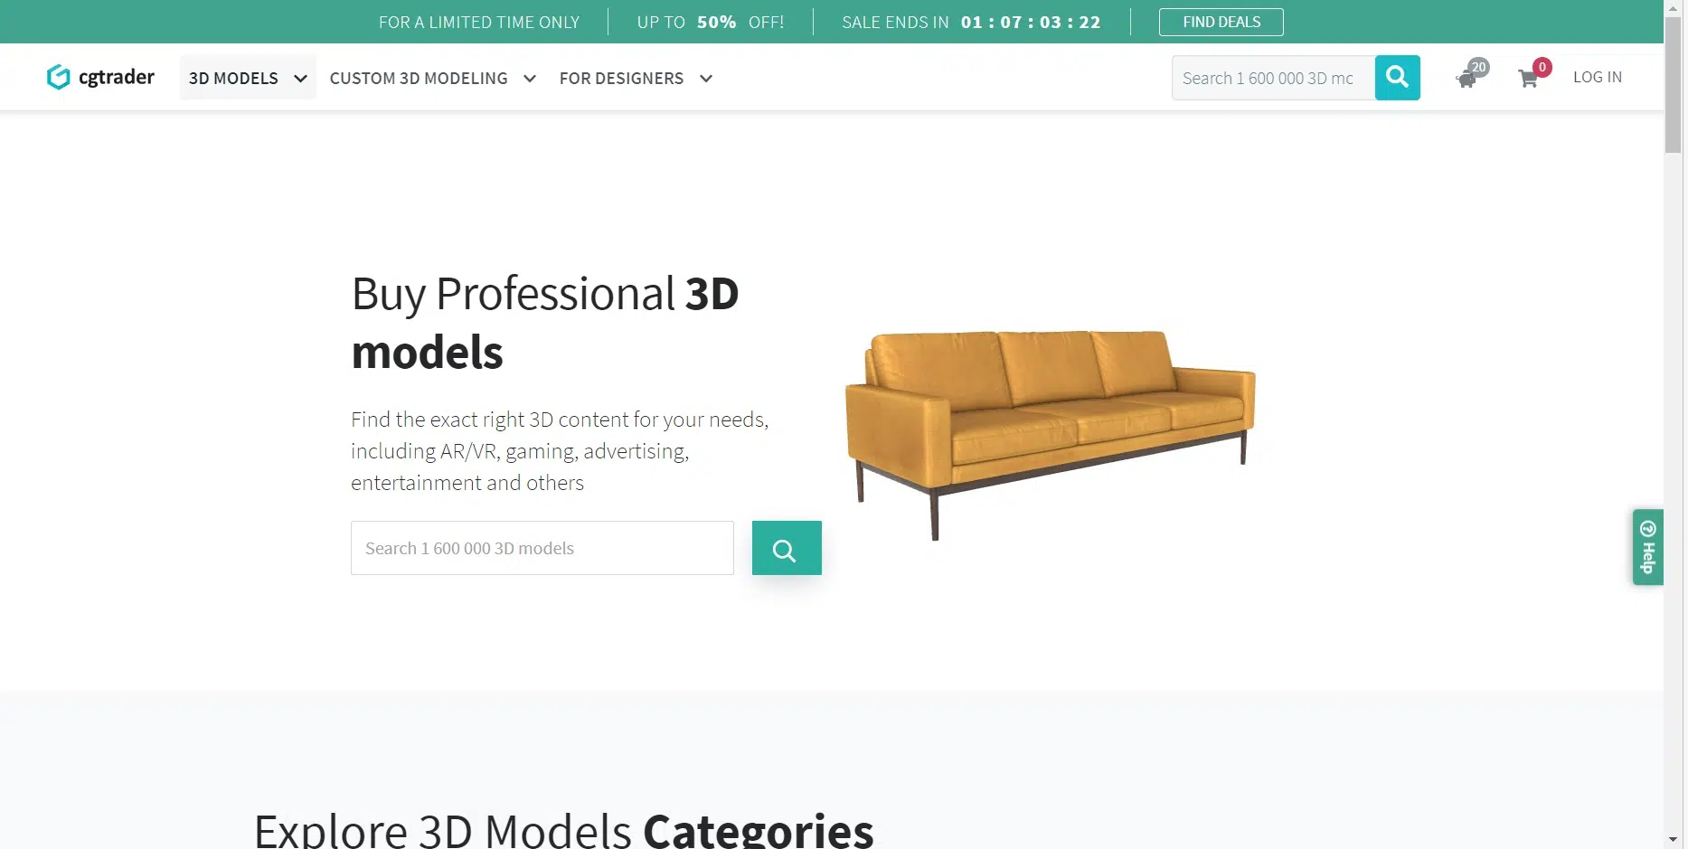The image size is (1688, 849).
Task: Expand the 3D Models dropdown chevron
Action: tap(300, 79)
